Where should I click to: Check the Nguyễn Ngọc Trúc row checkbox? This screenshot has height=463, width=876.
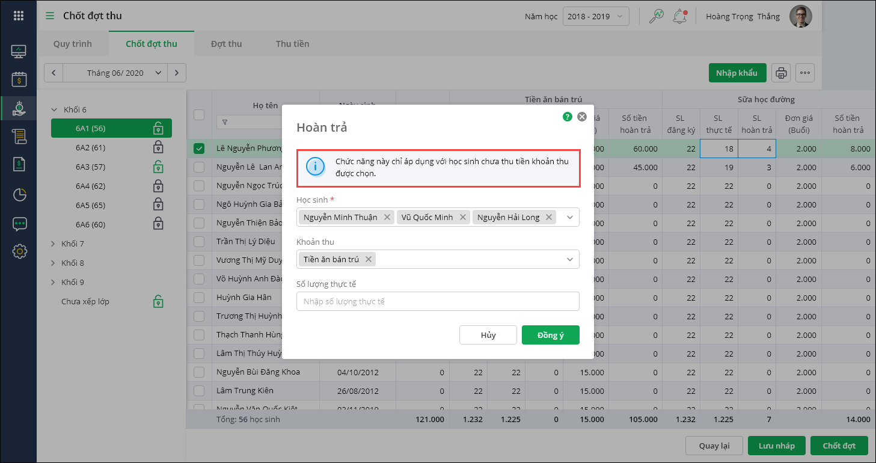[x=199, y=186]
